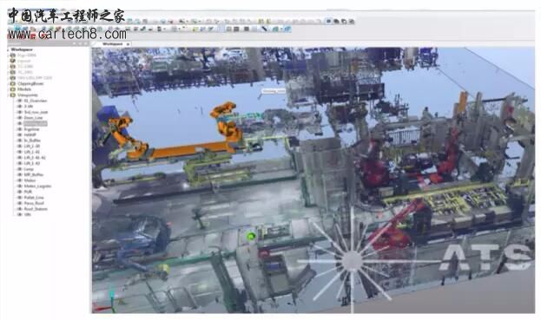Open the MR_Buffer viewpoint
The image size is (541, 320).
[x=34, y=175]
